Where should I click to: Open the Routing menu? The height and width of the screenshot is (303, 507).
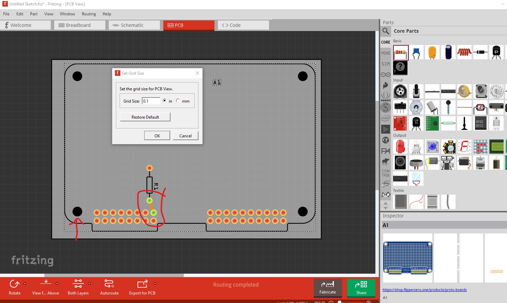[89, 14]
